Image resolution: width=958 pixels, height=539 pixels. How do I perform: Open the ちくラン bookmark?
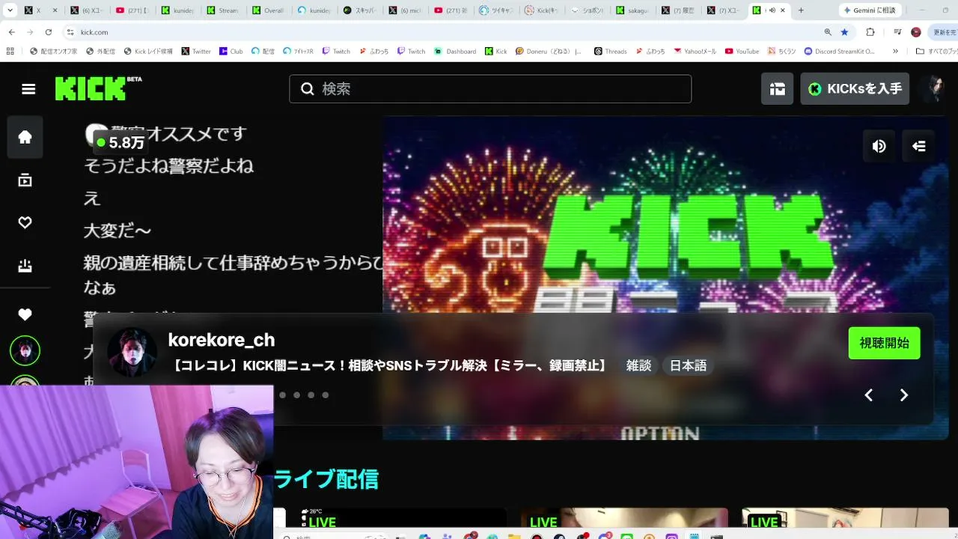781,52
